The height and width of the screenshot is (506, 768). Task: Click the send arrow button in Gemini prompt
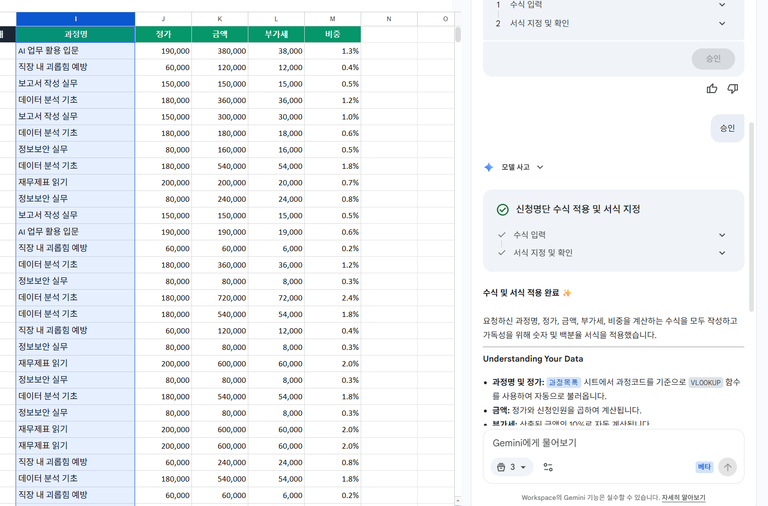coord(728,467)
